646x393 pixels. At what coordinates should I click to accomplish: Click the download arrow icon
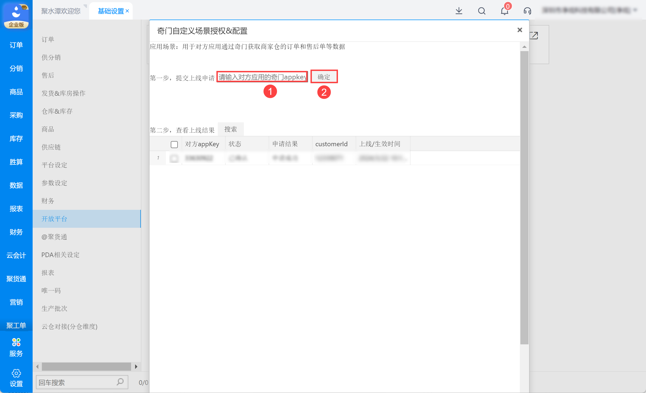tap(459, 11)
